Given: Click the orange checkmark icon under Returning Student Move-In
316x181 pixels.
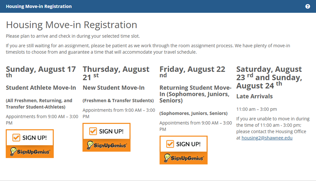Looking at the screenshot, I should click(x=170, y=144).
